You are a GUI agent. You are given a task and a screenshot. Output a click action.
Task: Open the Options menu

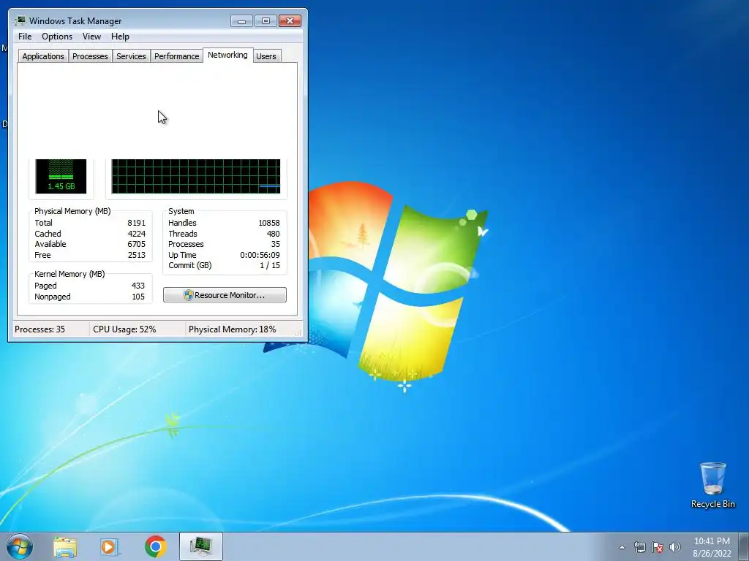click(57, 37)
